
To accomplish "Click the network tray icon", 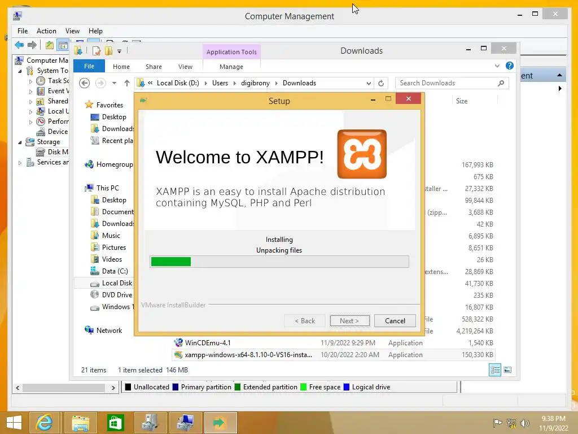I will pos(511,423).
